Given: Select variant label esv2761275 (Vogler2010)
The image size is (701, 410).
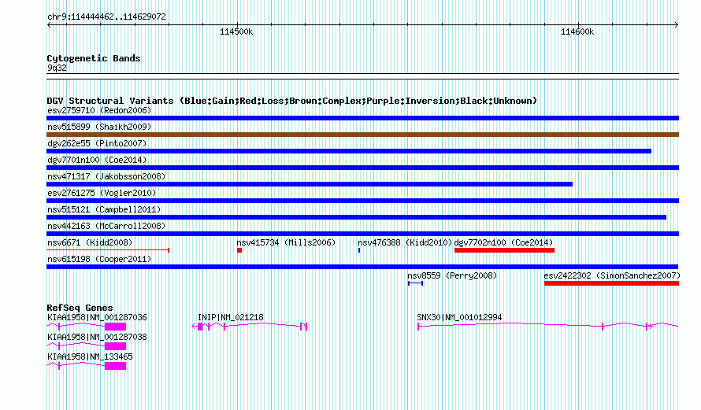Looking at the screenshot, I should click(102, 193).
